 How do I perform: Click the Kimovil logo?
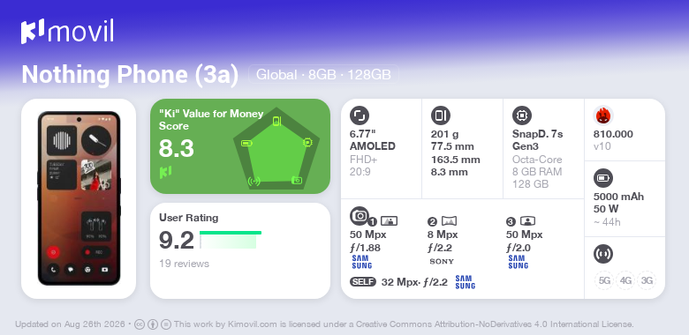pyautogui.click(x=67, y=32)
